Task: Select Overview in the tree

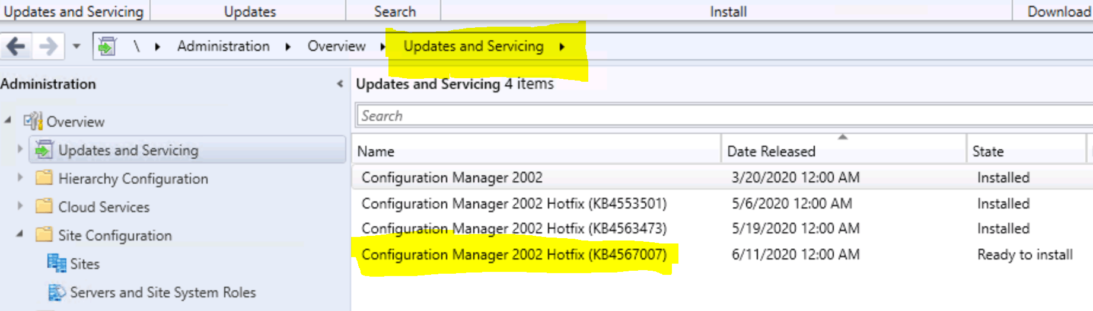Action: click(75, 121)
